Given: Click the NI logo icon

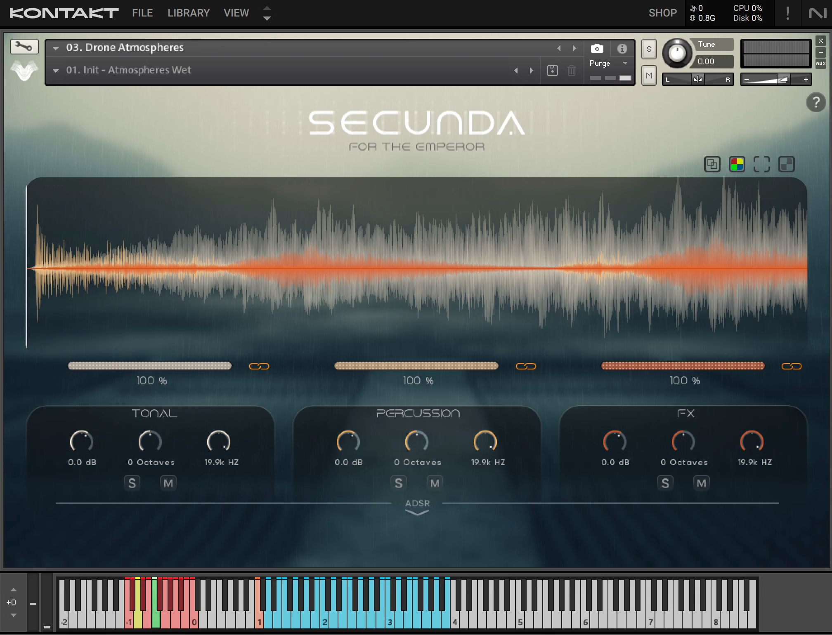Looking at the screenshot, I should click(817, 13).
